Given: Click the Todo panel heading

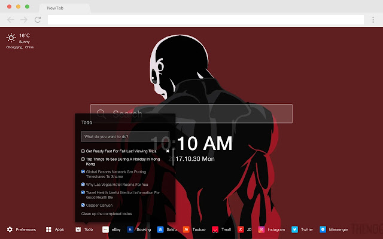Looking at the screenshot, I should point(87,122).
